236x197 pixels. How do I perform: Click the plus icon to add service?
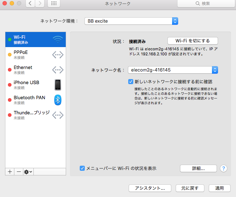coord(10,172)
